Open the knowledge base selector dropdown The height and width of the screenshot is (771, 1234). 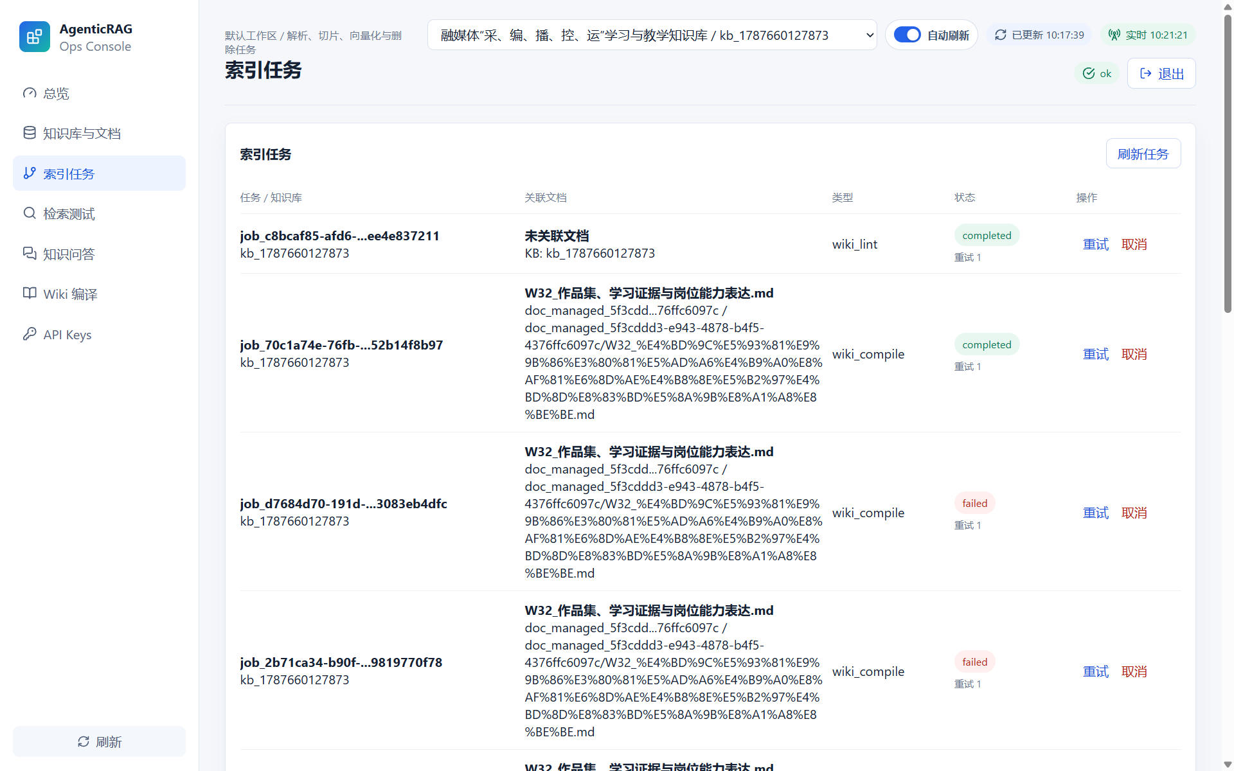652,35
